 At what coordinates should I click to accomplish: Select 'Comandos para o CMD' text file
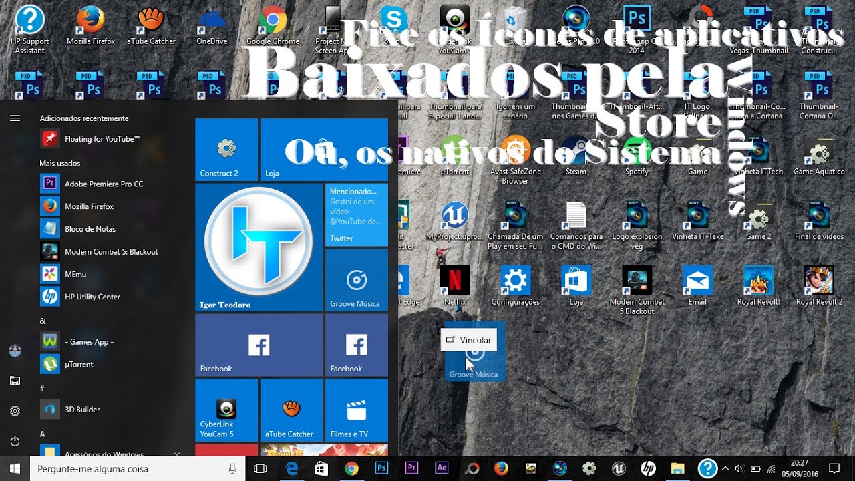(576, 226)
